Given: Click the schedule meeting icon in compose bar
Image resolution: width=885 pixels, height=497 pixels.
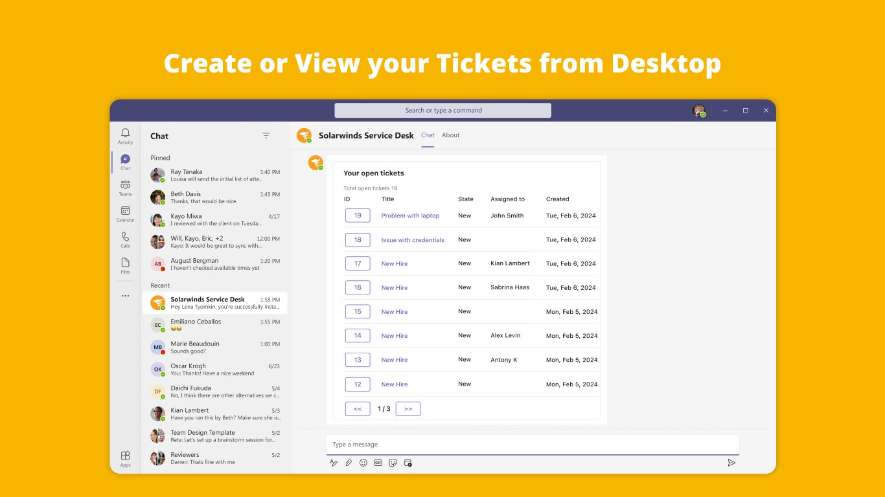Looking at the screenshot, I should [x=408, y=463].
